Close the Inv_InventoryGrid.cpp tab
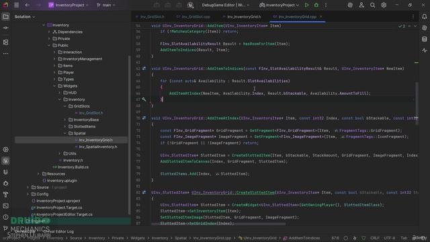430x242 pixels. point(321,17)
